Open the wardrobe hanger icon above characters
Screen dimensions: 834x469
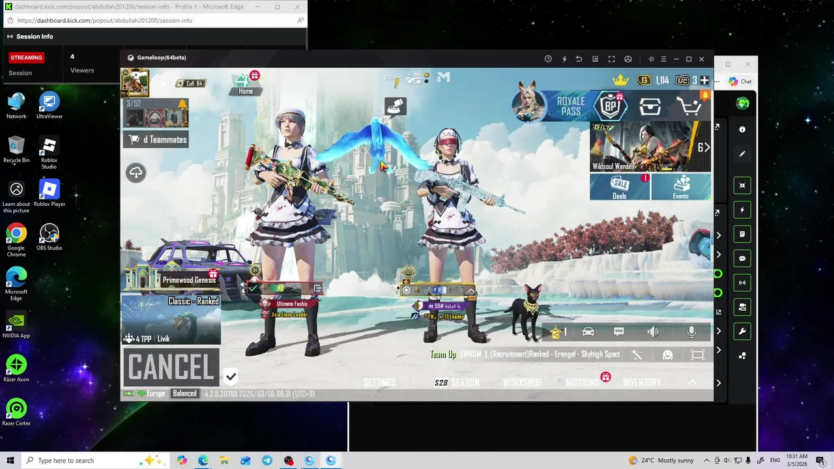395,106
